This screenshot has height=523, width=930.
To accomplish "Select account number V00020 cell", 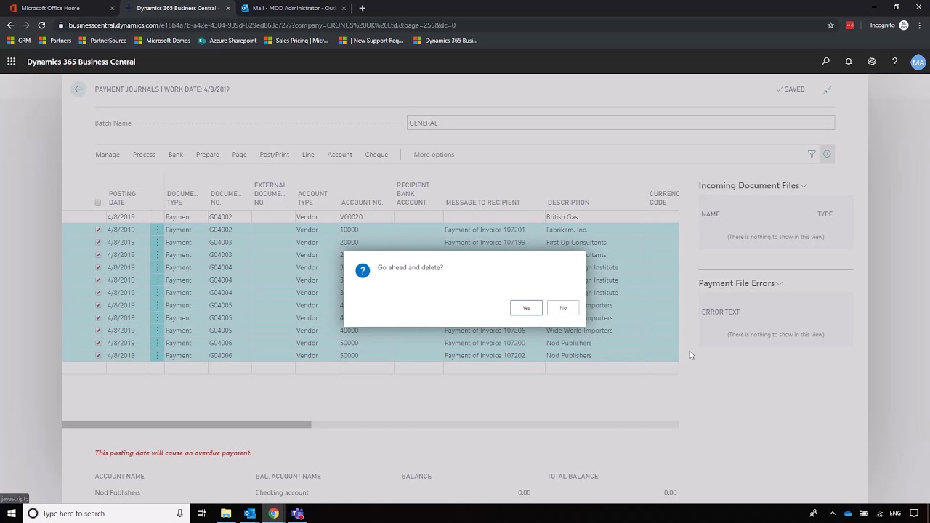I will [366, 217].
